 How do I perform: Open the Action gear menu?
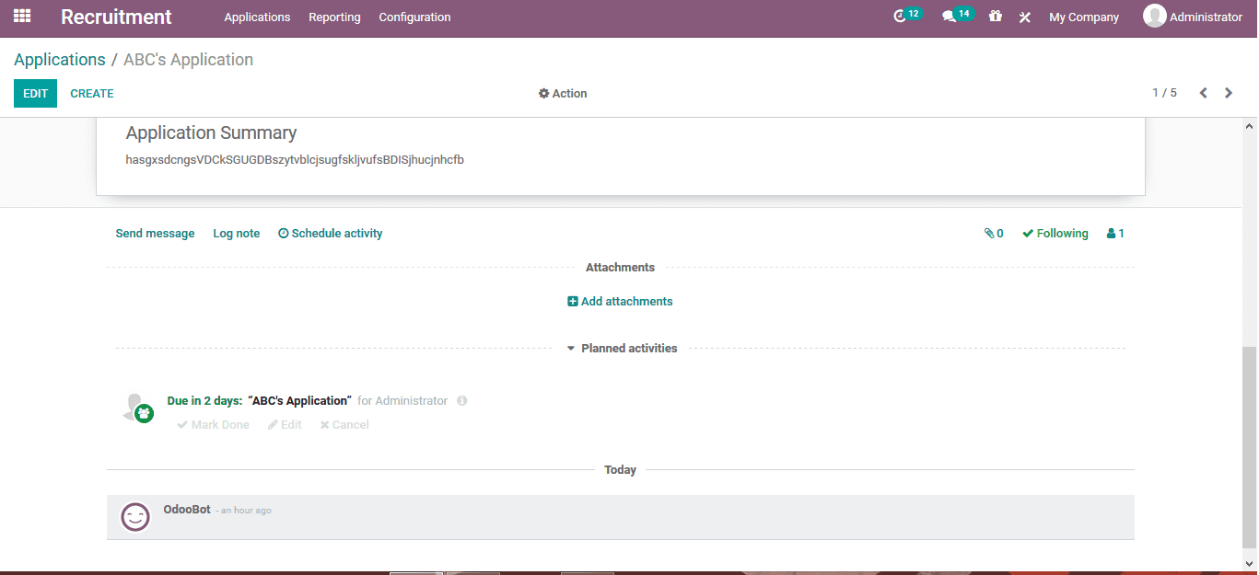[x=562, y=93]
